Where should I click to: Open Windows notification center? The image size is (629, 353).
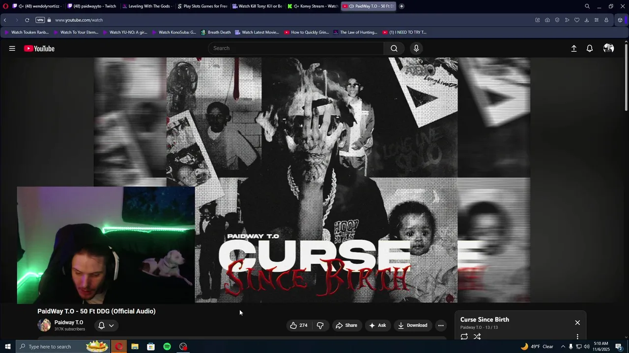coord(619,347)
